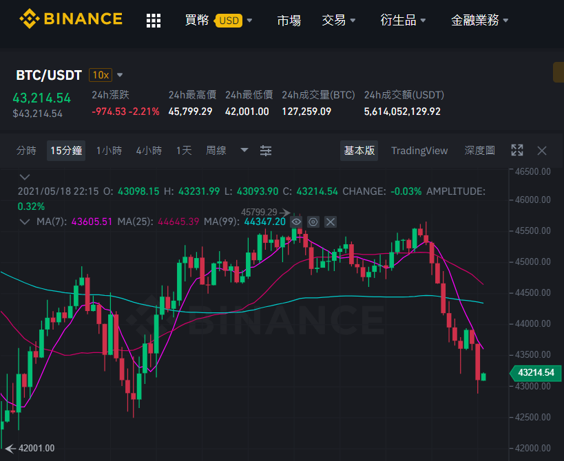The height and width of the screenshot is (461, 564).
Task: Switch to 基本版 basic chart
Action: tap(359, 151)
